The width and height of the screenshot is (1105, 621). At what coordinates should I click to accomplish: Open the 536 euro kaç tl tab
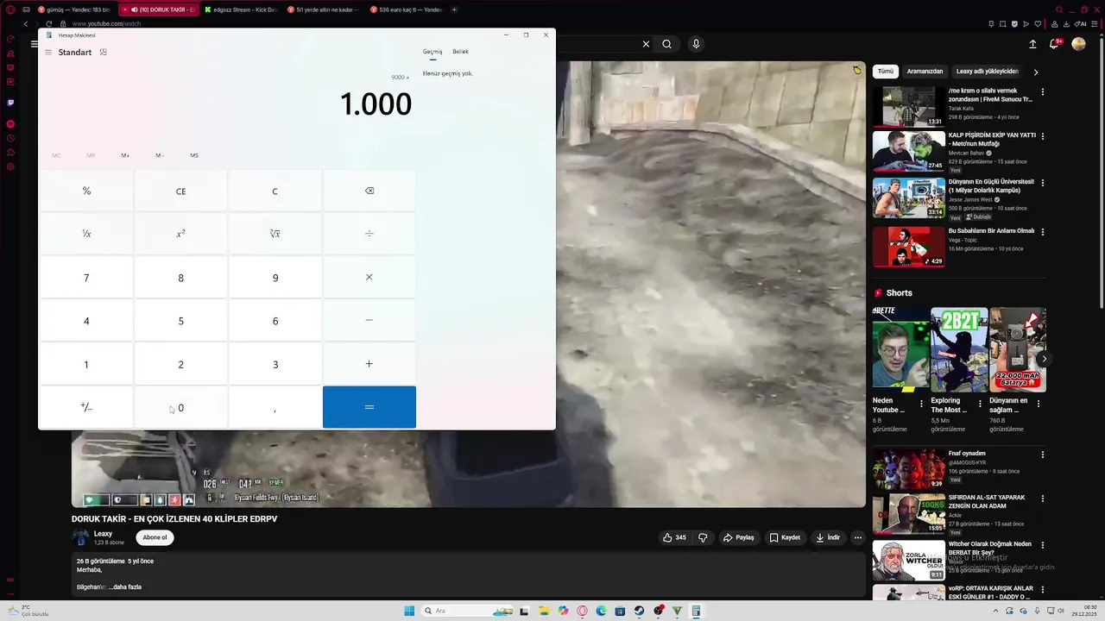[x=406, y=9]
